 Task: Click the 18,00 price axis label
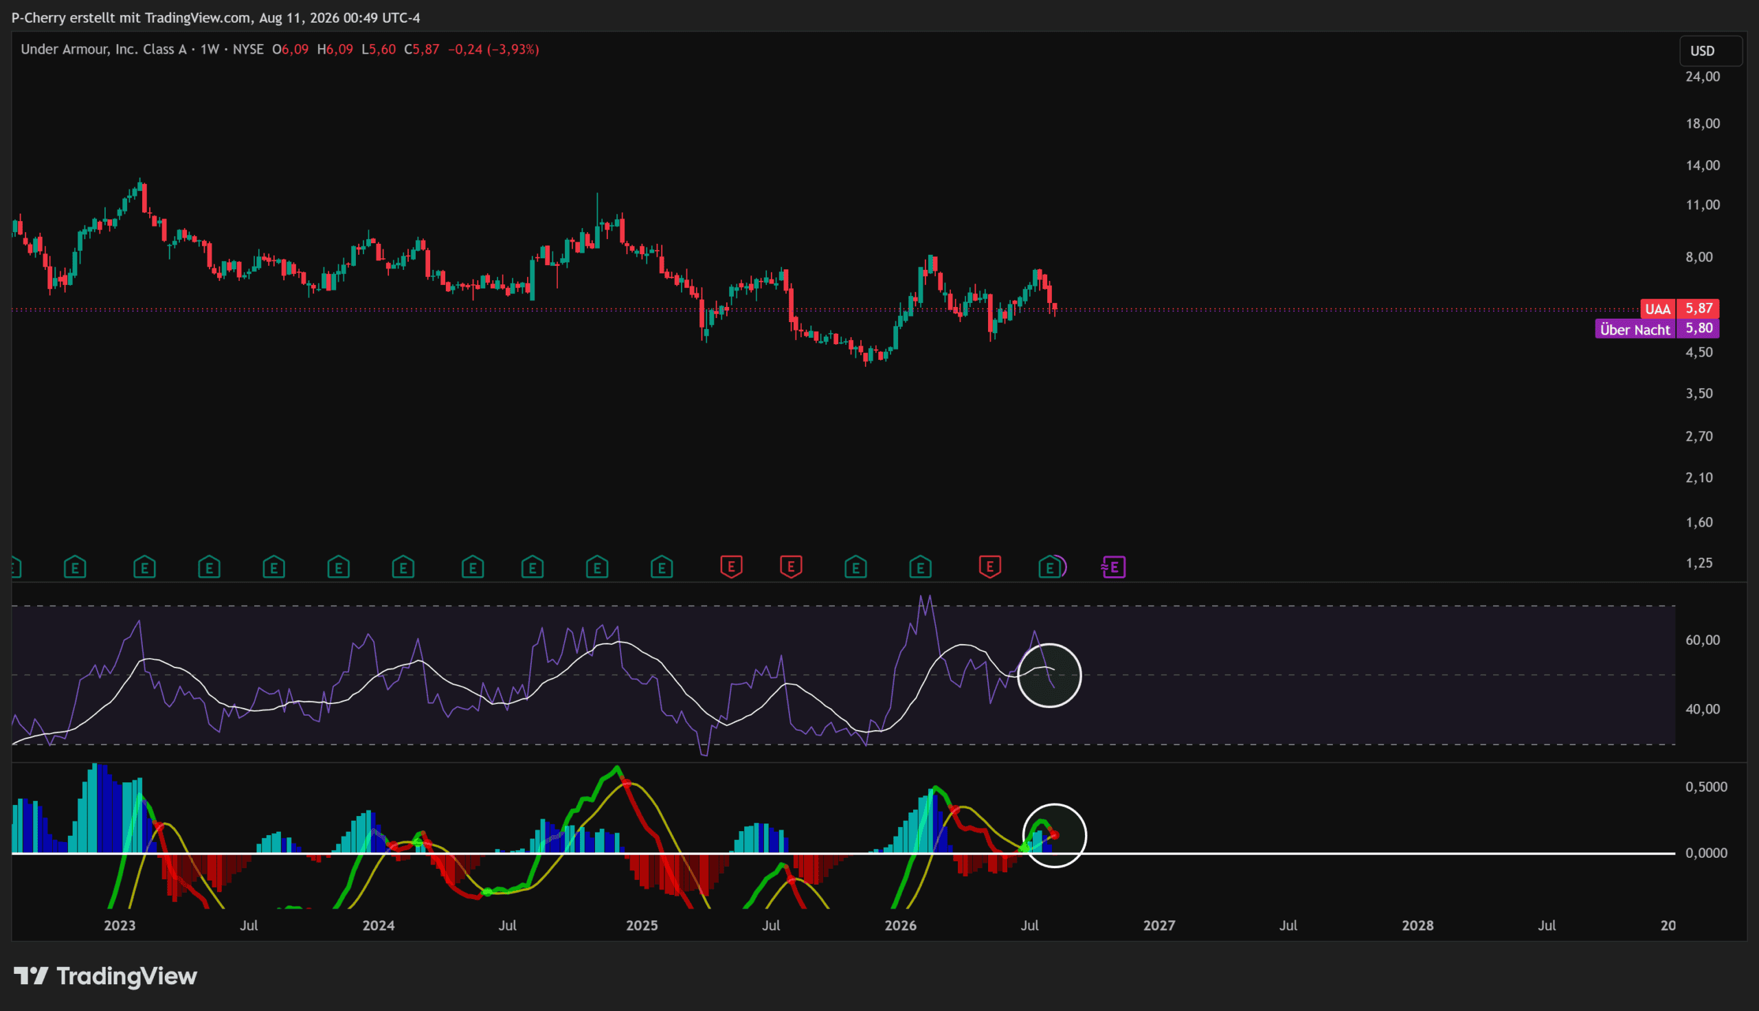click(1703, 124)
